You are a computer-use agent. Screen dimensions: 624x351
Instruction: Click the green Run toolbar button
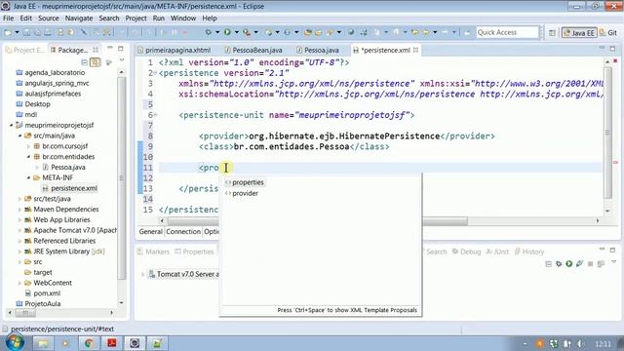pos(227,32)
